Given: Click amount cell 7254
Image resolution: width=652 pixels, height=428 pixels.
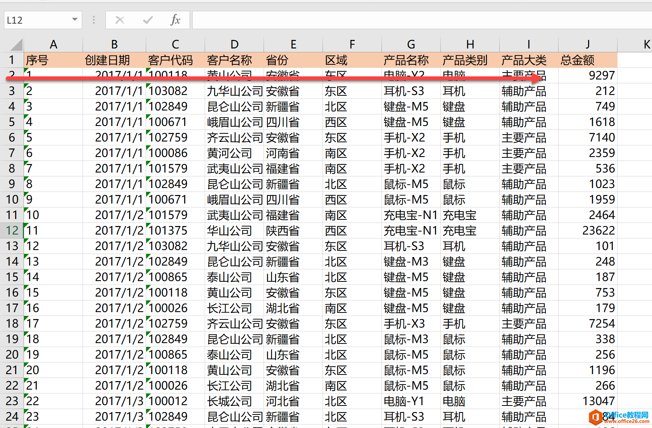Looking at the screenshot, I should tap(588, 324).
